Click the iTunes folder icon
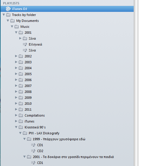 pyautogui.click(x=21, y=121)
